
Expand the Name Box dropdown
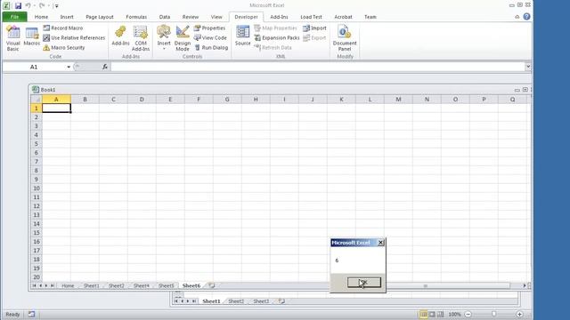(69, 67)
